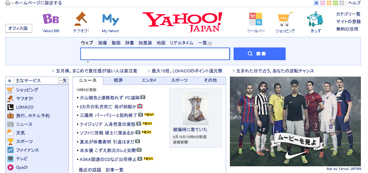The image size is (368, 173).
Task: Select the ニュース tab
Action: [88, 81]
